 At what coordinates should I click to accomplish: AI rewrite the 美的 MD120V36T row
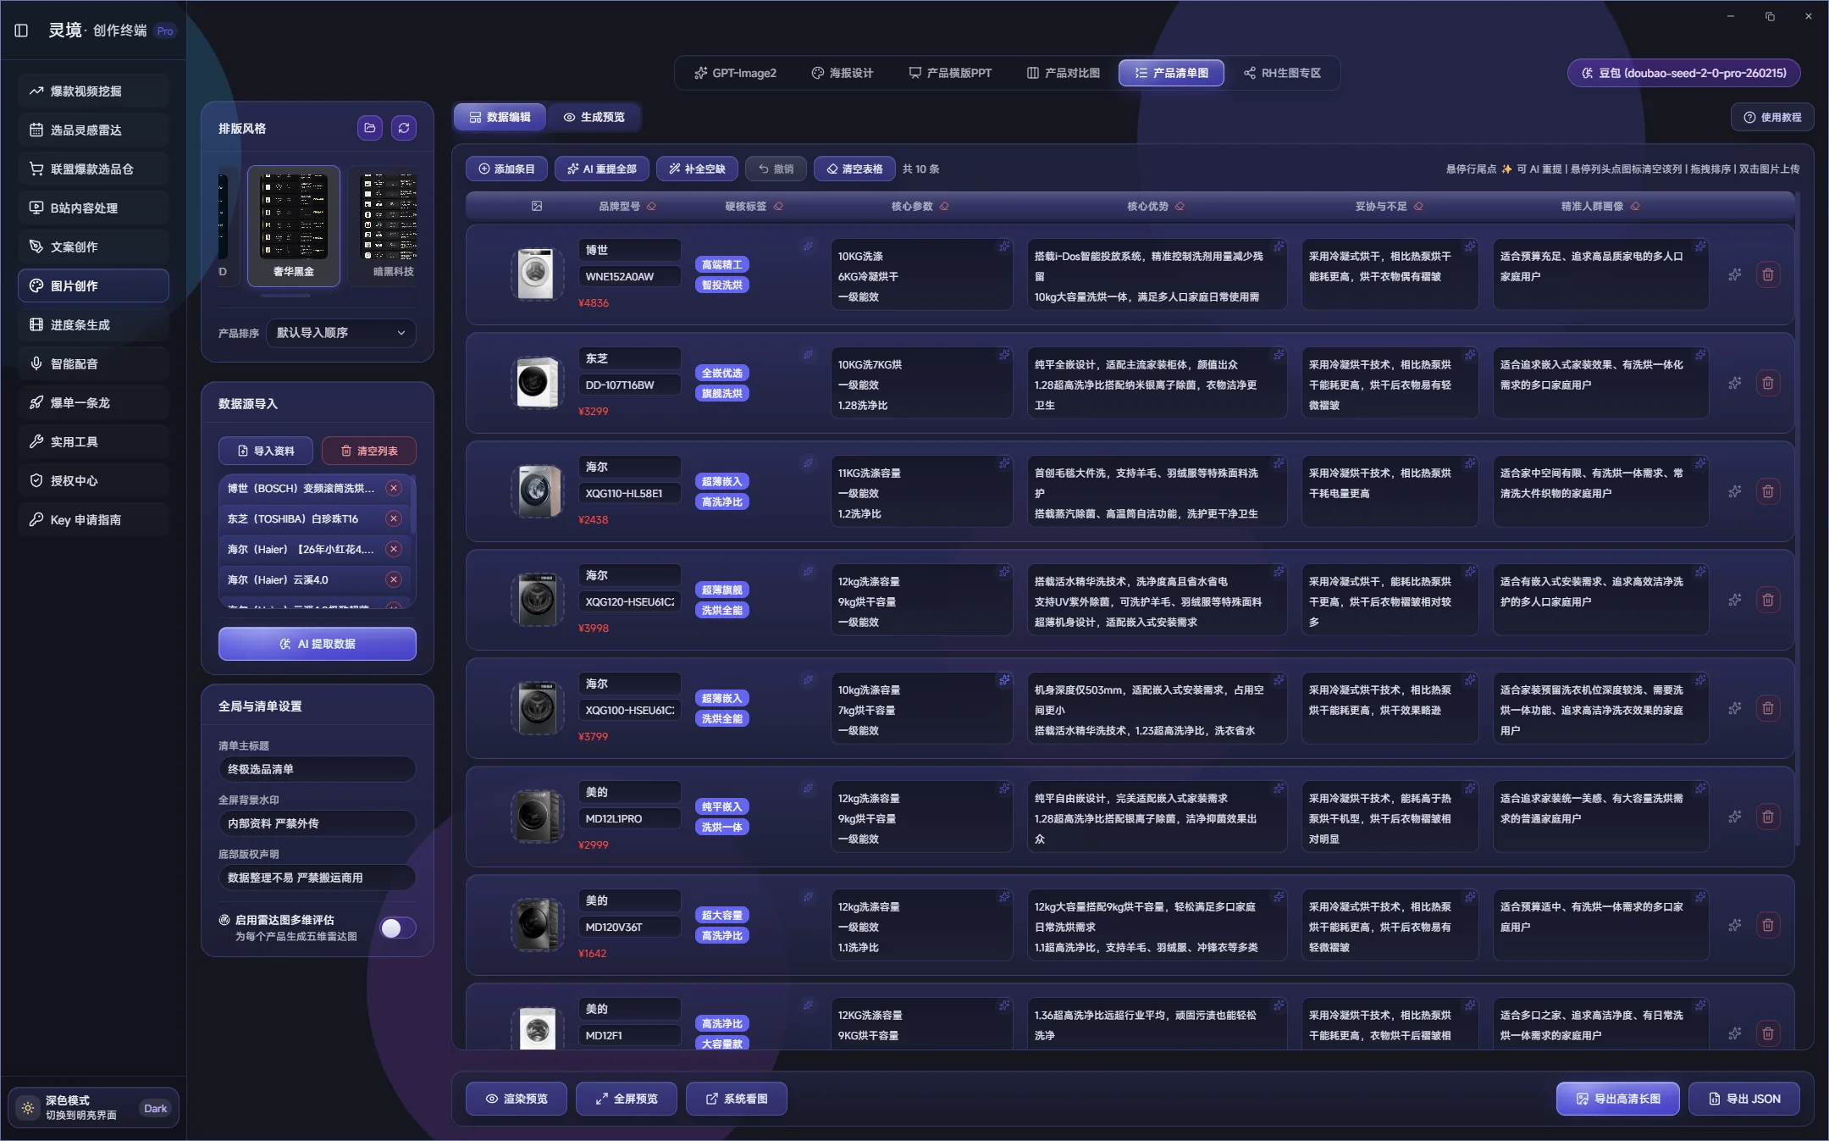[1735, 925]
